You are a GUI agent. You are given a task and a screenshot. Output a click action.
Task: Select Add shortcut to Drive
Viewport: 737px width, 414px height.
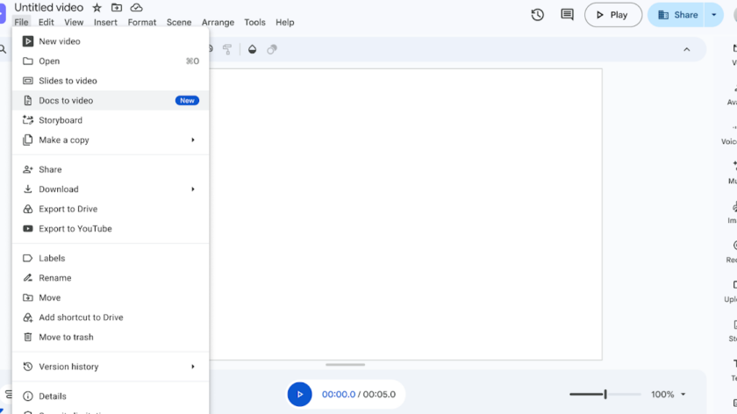111,318
